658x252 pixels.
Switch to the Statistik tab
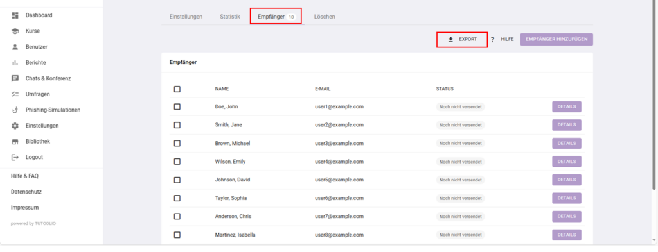[230, 17]
